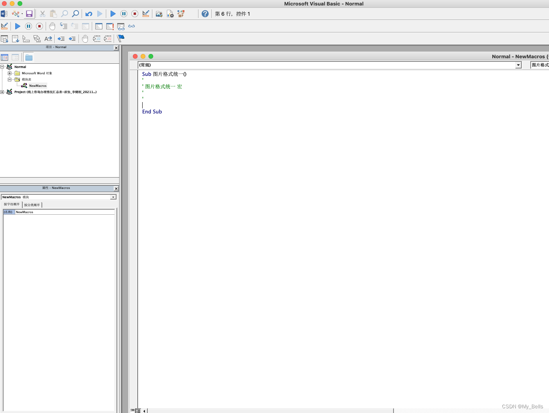Image resolution: width=549 pixels, height=413 pixels.
Task: Click the status text 第 6 行, 控件 1
Action: pyautogui.click(x=232, y=14)
